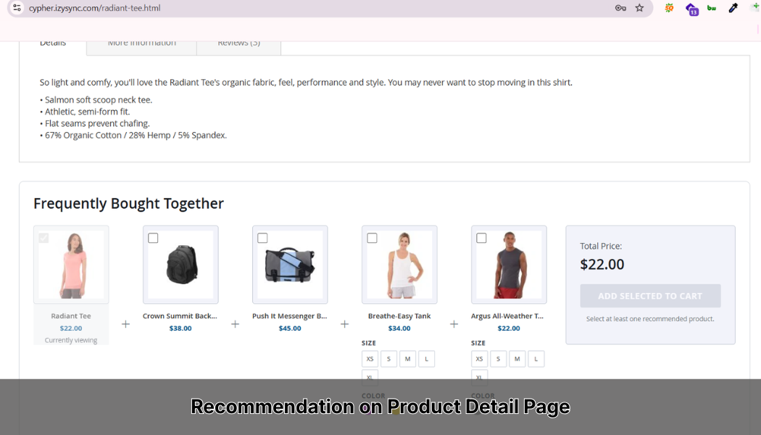761x435 pixels.
Task: Bookmark this page with the star icon
Action: (x=640, y=8)
